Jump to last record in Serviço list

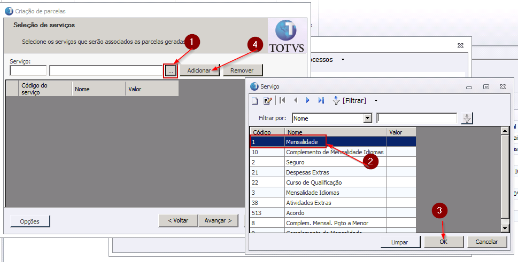321,100
